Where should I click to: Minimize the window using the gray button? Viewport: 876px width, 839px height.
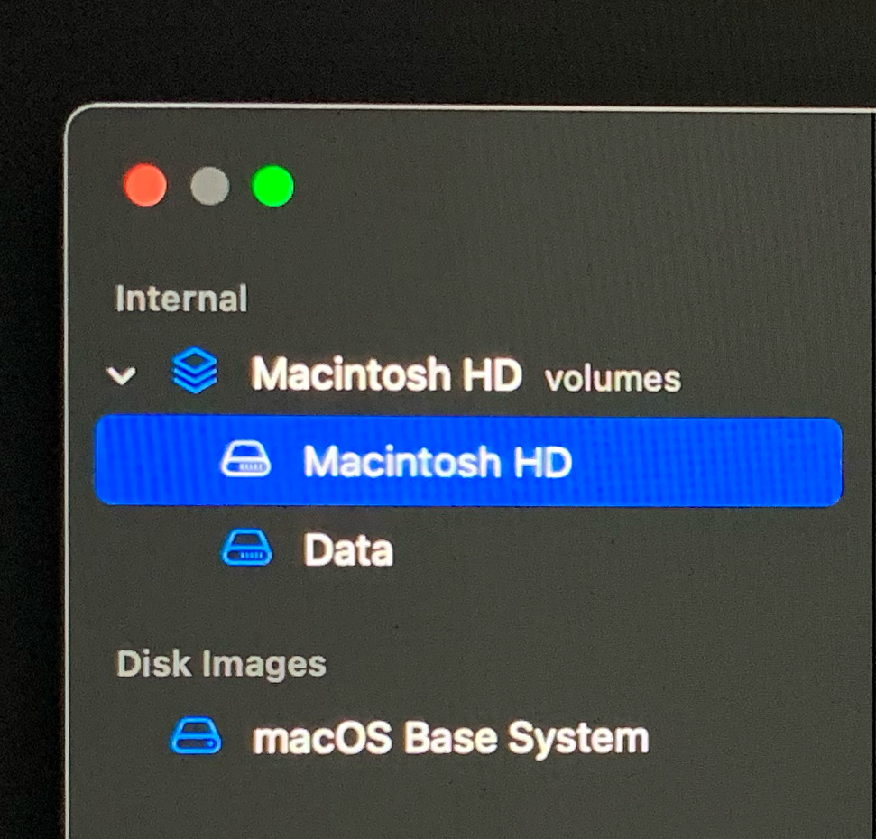209,186
